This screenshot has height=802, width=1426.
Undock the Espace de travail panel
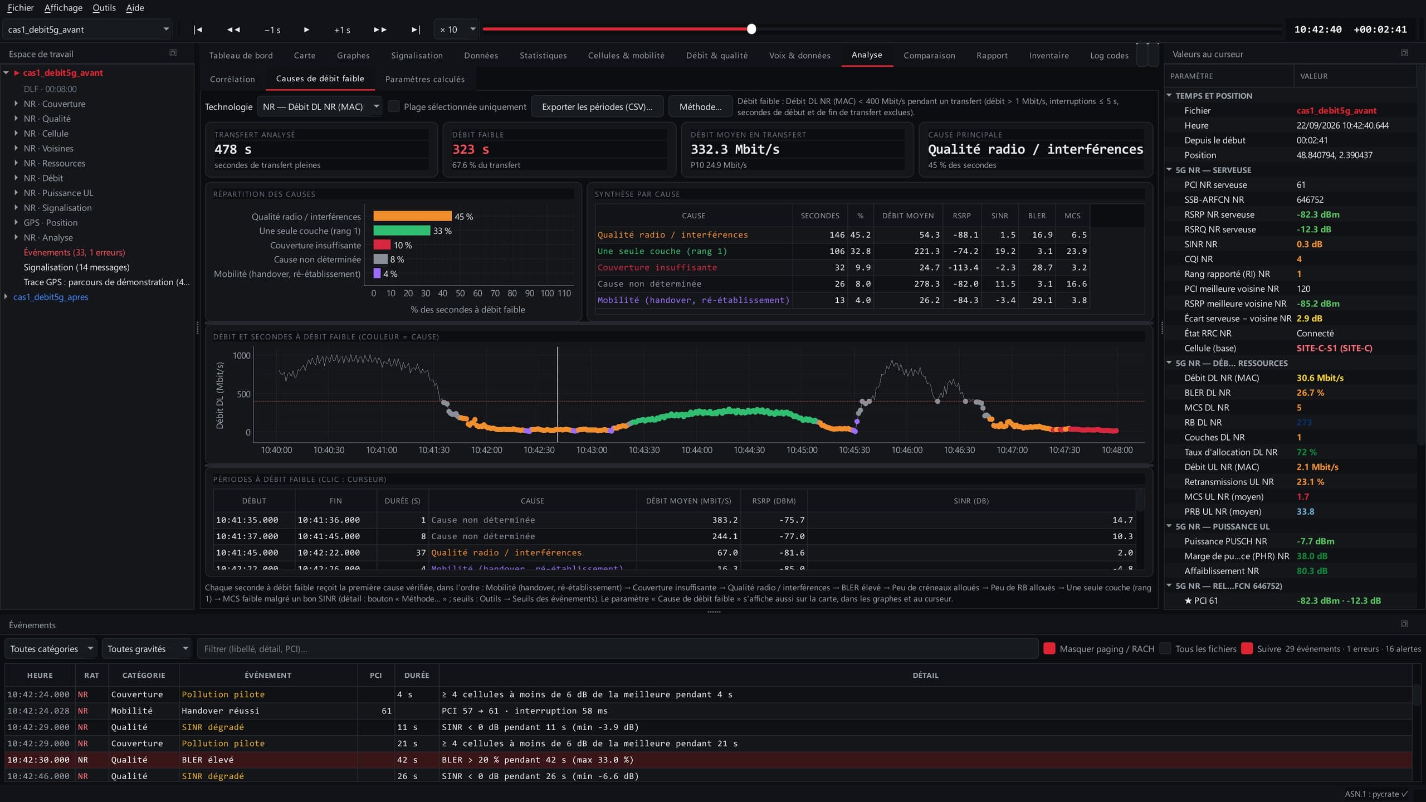pyautogui.click(x=173, y=53)
